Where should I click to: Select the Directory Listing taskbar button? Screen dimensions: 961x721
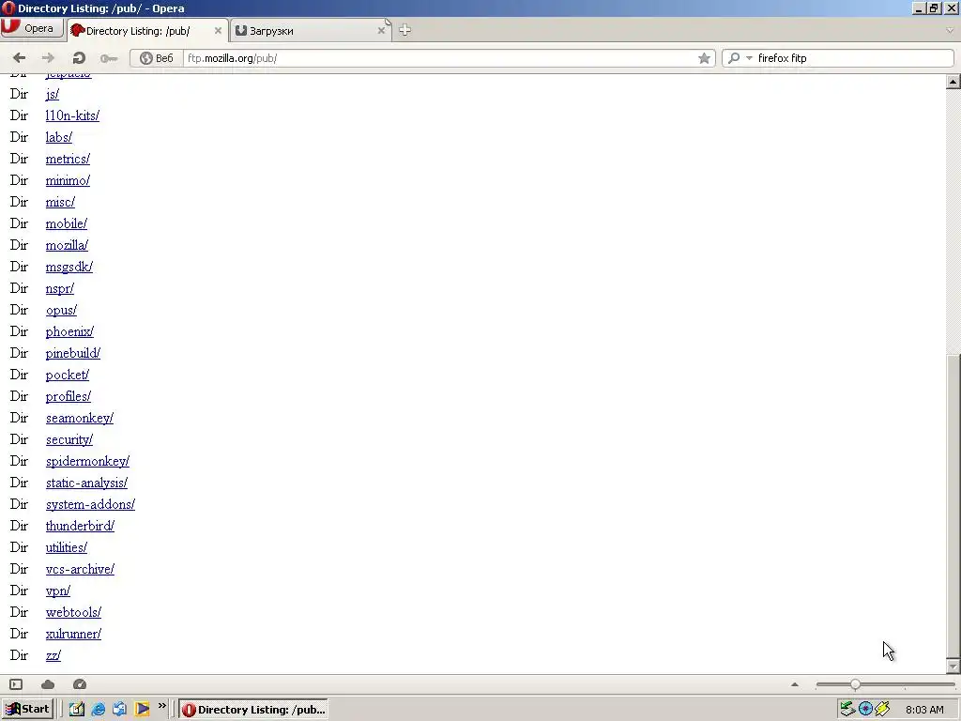(253, 710)
